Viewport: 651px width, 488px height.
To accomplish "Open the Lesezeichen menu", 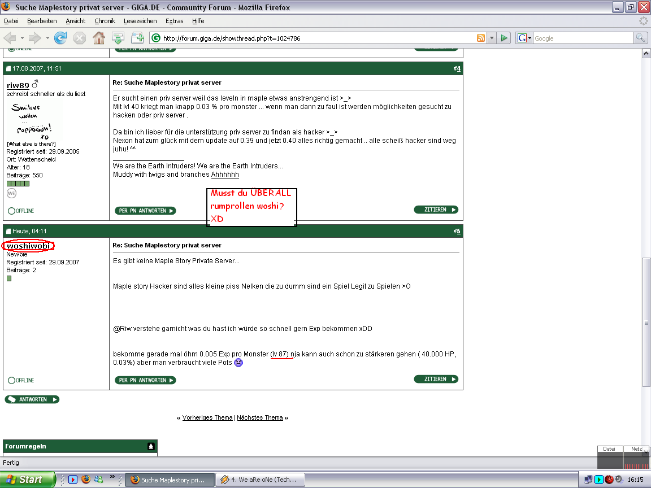I will (140, 21).
